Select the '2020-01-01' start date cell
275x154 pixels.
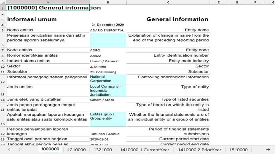(x=108, y=139)
